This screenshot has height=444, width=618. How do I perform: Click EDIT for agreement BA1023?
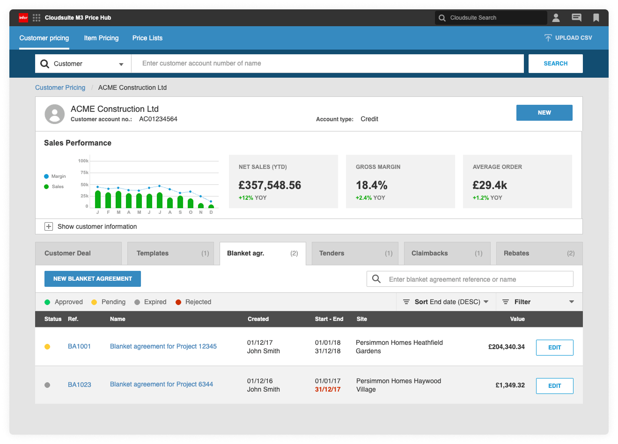tap(555, 386)
